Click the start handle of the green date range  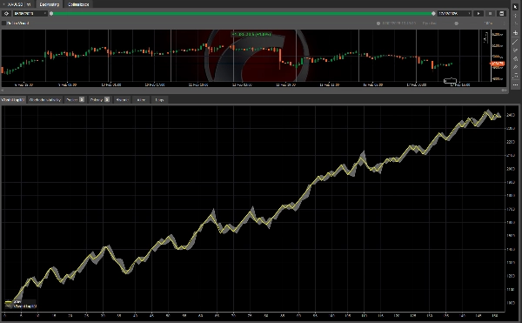[x=51, y=14]
